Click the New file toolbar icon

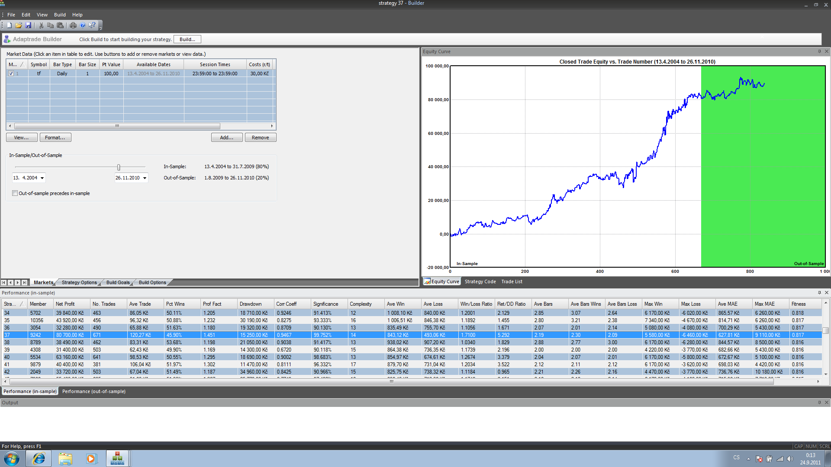pos(9,26)
